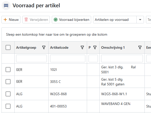Viewport: 151px width, 113px height.
Task: Click the Nieuw button
Action: tap(11, 20)
